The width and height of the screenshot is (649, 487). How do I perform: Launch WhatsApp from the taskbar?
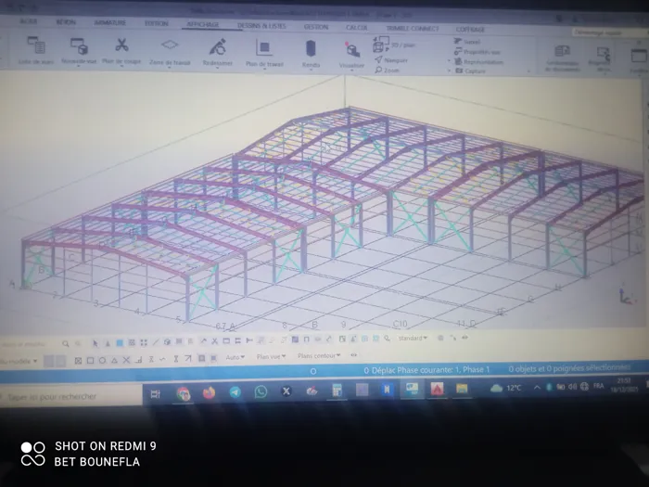click(x=261, y=391)
